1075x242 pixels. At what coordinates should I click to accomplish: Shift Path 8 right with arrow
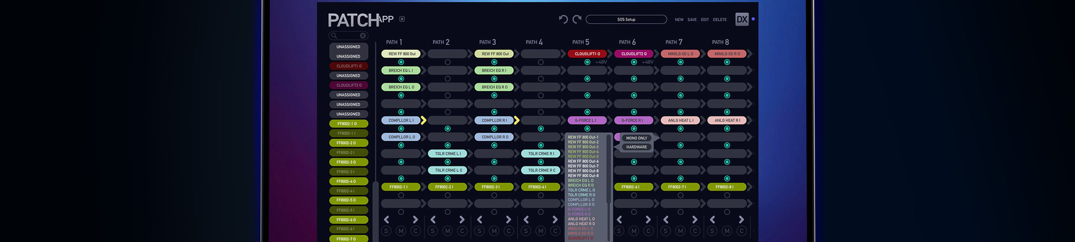click(x=741, y=220)
